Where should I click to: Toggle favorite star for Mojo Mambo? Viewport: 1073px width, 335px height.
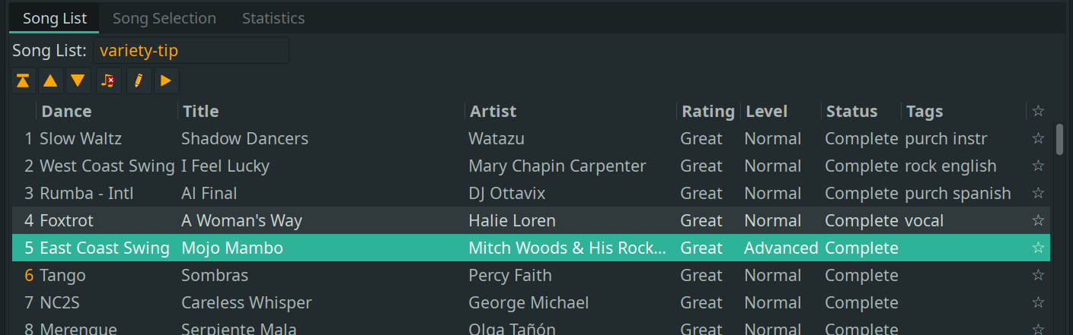point(1037,248)
